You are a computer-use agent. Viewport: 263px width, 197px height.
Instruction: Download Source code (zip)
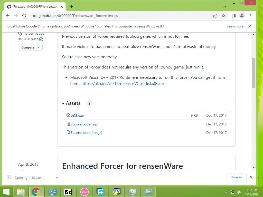[x=84, y=124]
